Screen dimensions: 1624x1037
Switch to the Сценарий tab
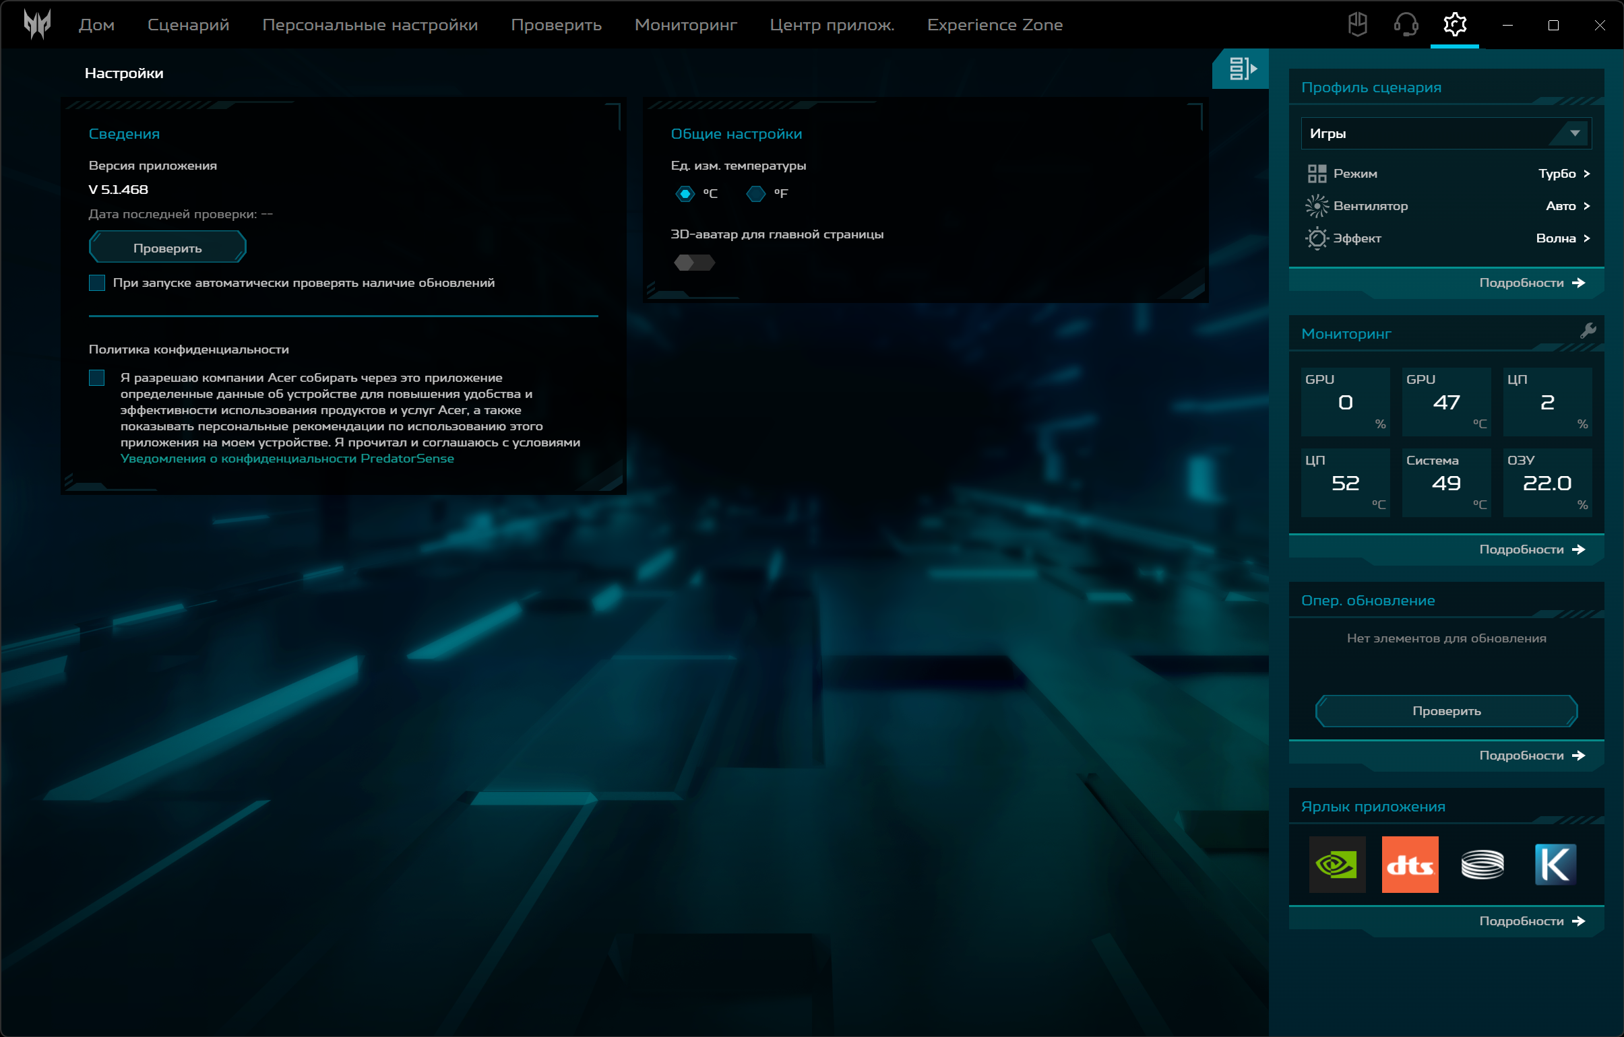[188, 25]
